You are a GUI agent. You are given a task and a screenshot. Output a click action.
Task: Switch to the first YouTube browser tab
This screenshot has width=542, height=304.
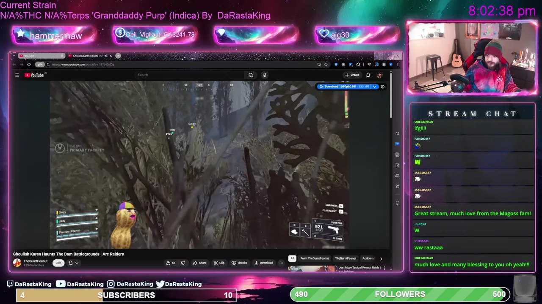click(41, 56)
